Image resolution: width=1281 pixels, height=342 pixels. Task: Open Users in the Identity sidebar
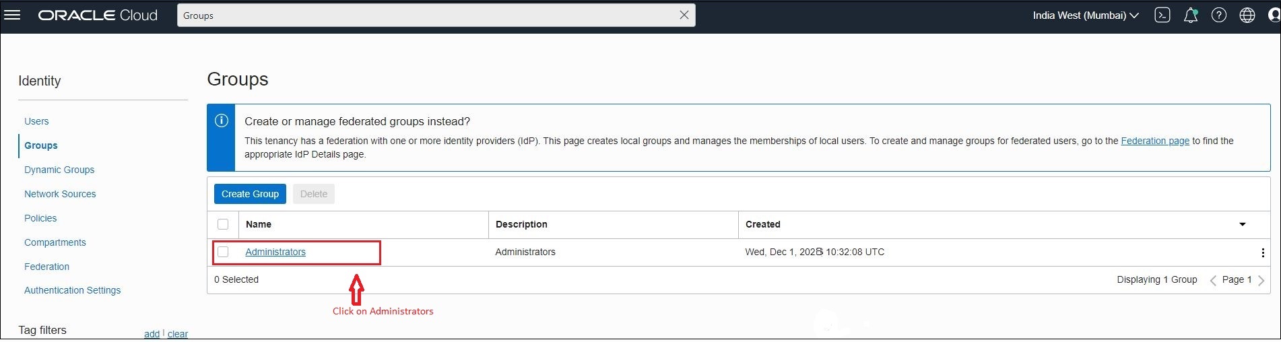(36, 121)
